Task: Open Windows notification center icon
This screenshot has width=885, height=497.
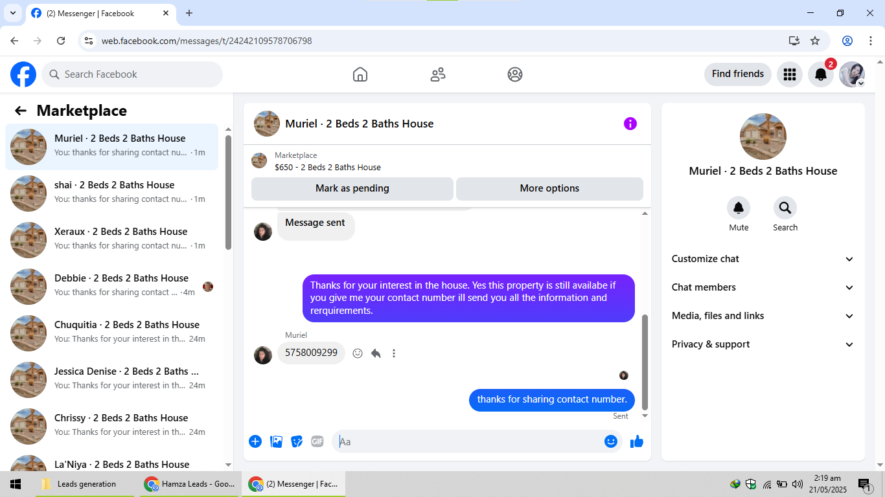Action: click(x=866, y=484)
